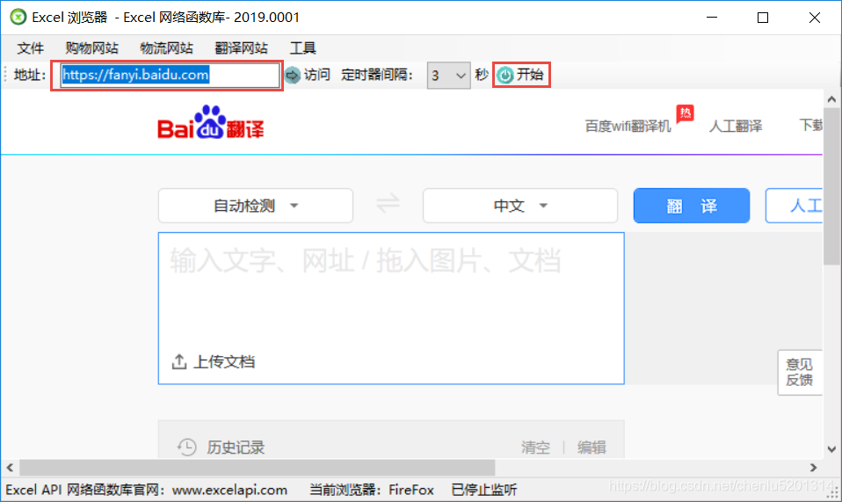This screenshot has width=842, height=502.
Task: Click the horizontal scrollbar left arrow
Action: coord(11,468)
